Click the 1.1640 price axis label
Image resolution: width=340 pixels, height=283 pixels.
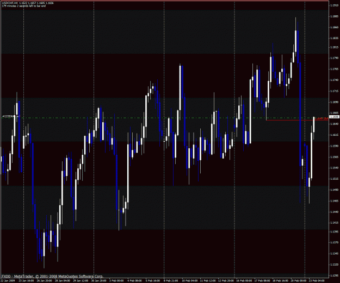[x=333, y=124]
